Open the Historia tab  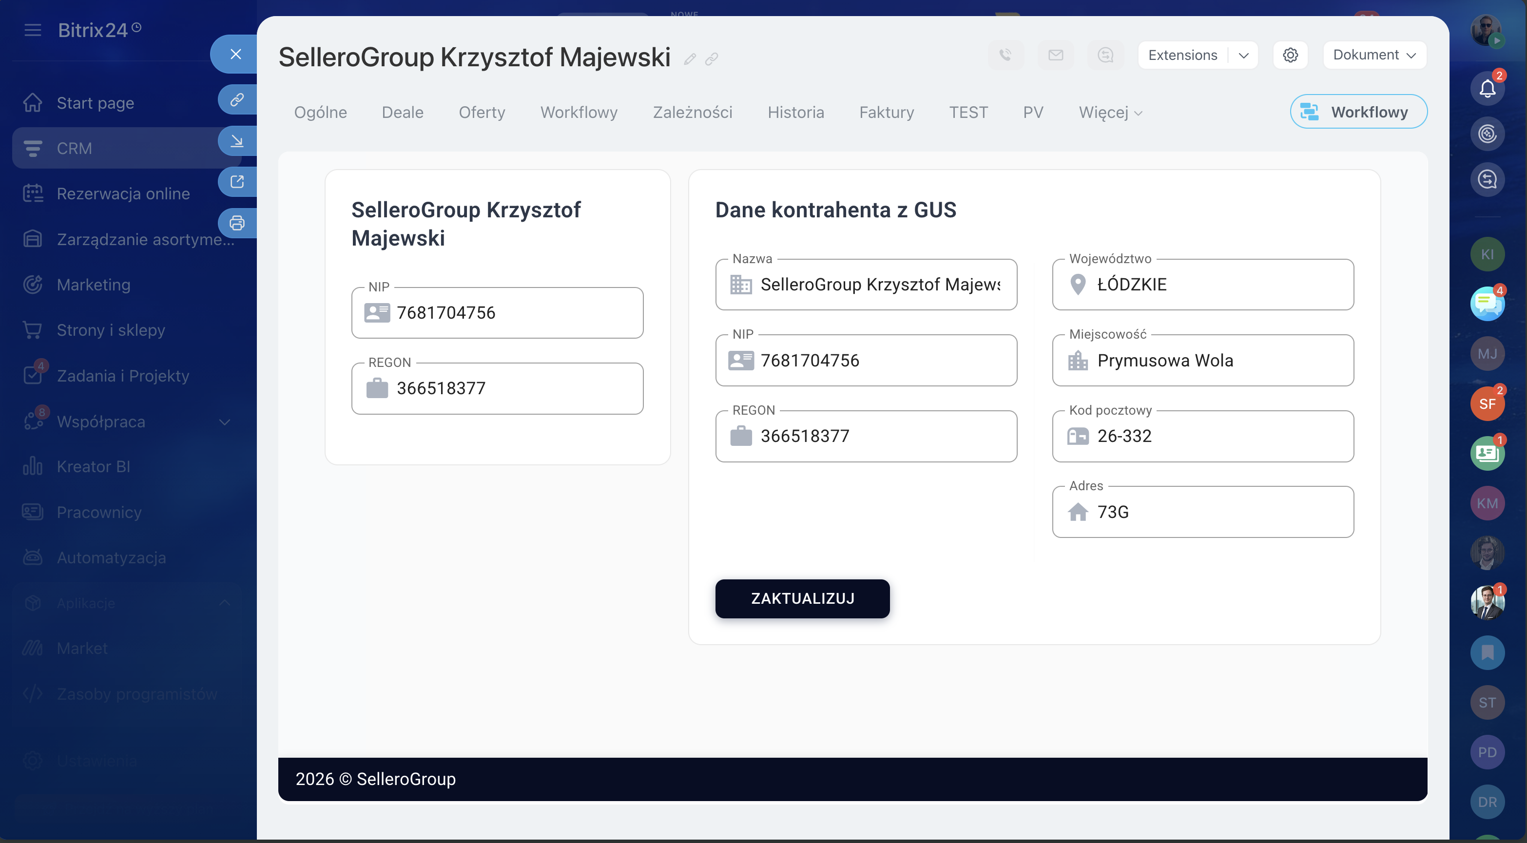click(x=795, y=113)
